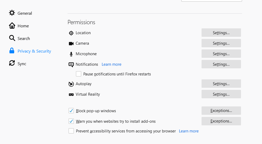
Task: Open Learn more about accessibility services
Action: [x=189, y=131]
